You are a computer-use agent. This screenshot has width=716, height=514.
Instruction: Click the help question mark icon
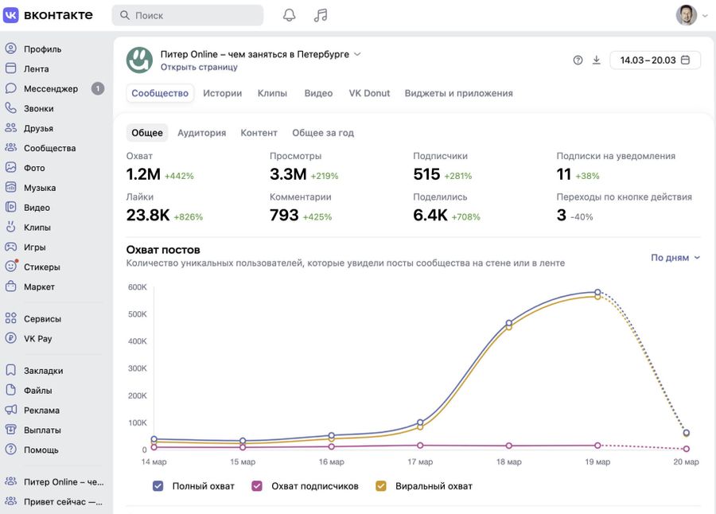pos(578,60)
